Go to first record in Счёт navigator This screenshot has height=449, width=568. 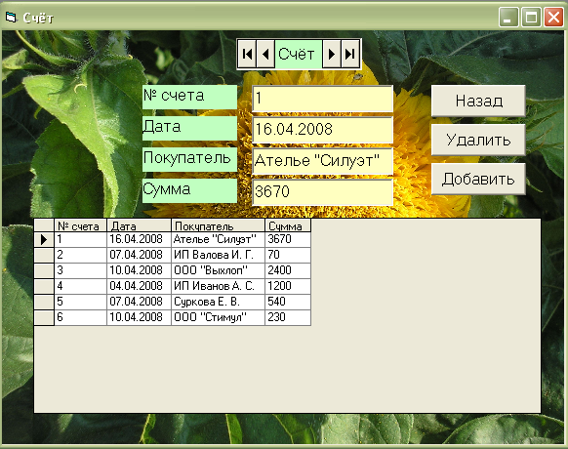[248, 54]
